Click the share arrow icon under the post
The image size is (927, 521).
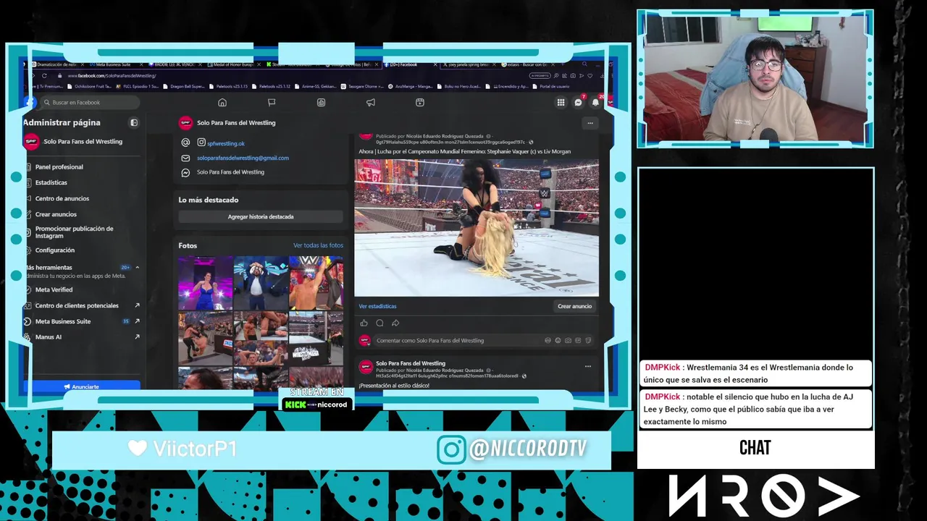[x=395, y=323]
